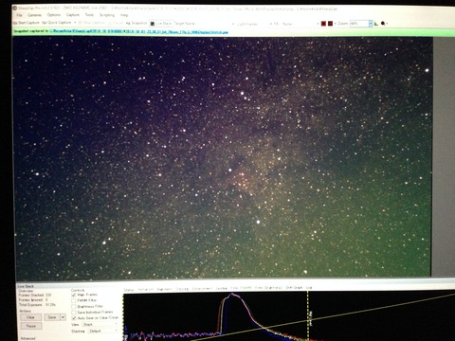455x341 pixels.
Task: Toggle Auto Save on Clear/Close checkbox
Action: tap(74, 318)
